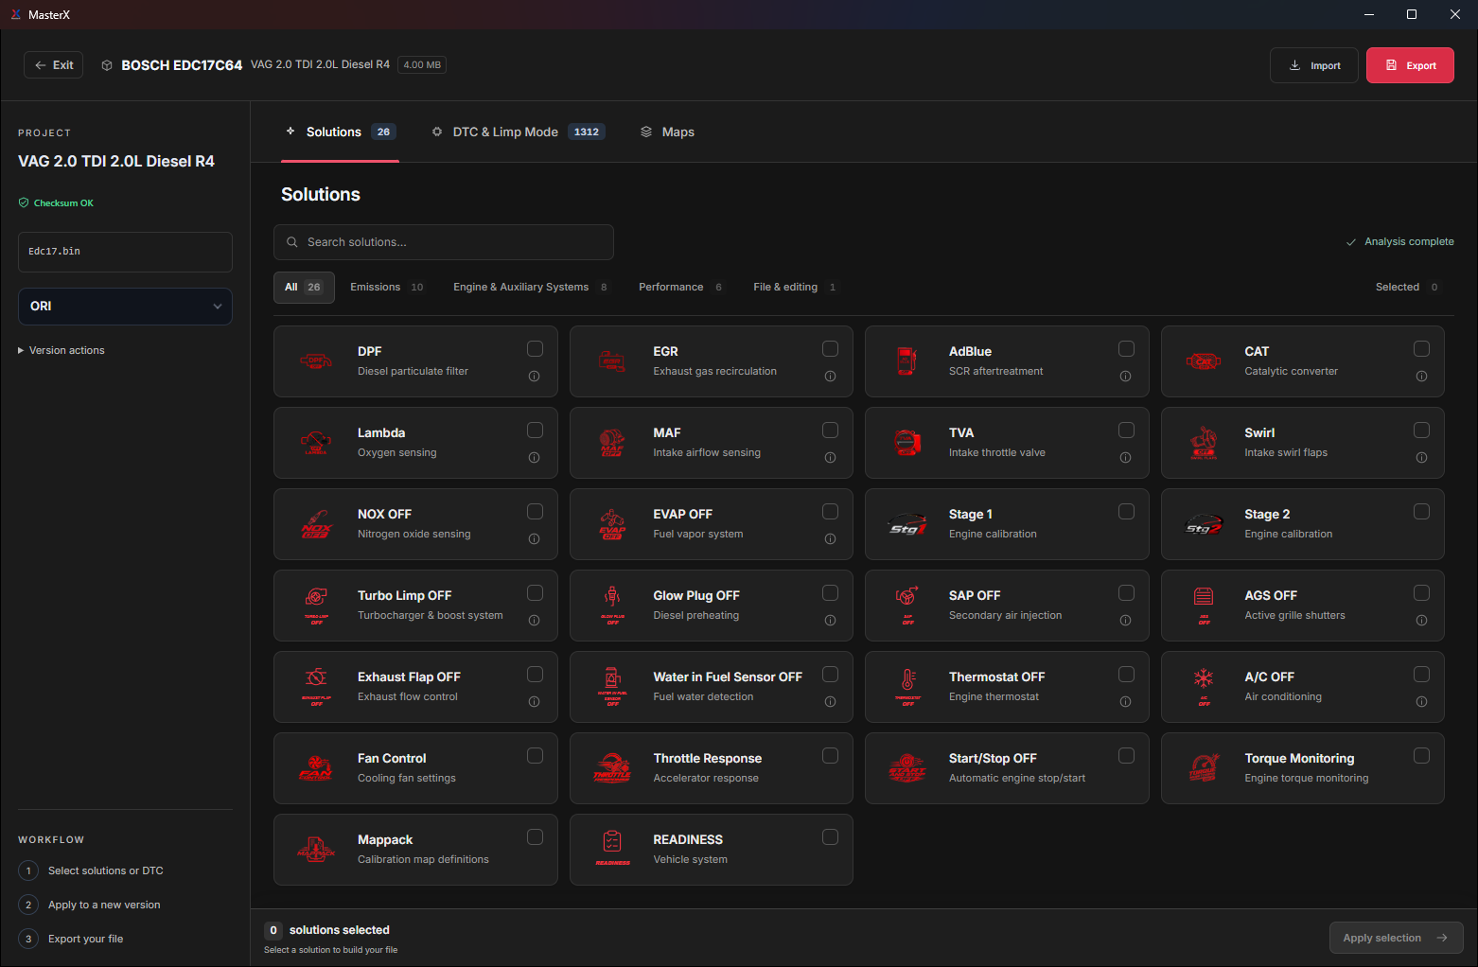Click workflow step Export your file

(x=71, y=939)
